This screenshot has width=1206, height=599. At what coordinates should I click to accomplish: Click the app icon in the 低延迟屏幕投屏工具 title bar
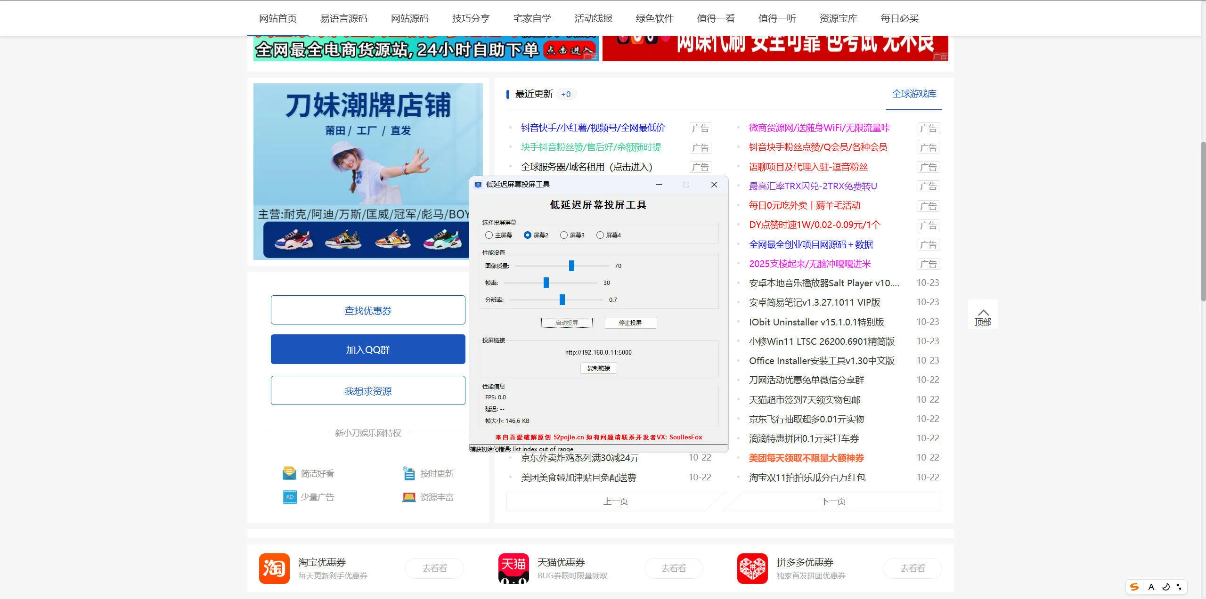479,185
